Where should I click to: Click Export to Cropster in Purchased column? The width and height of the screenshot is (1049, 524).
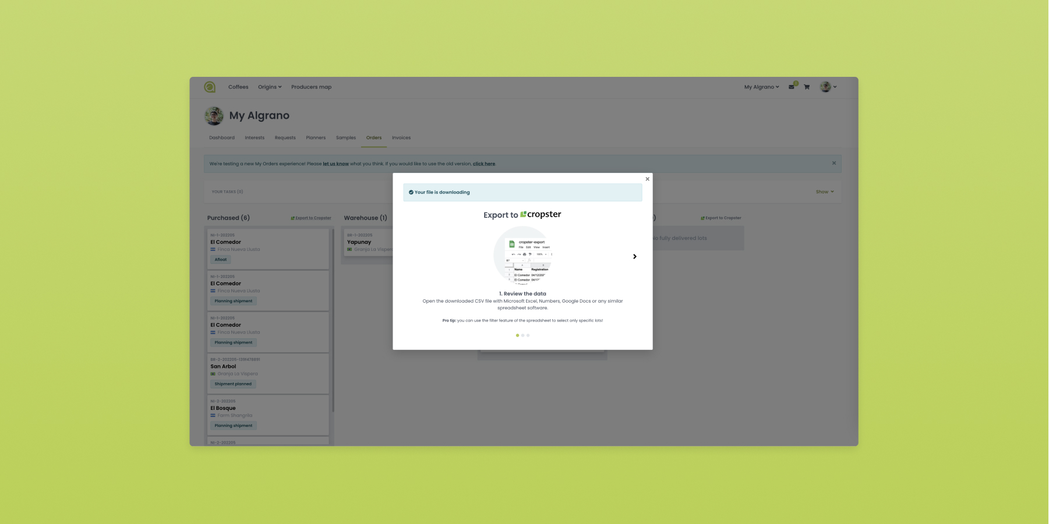click(311, 218)
